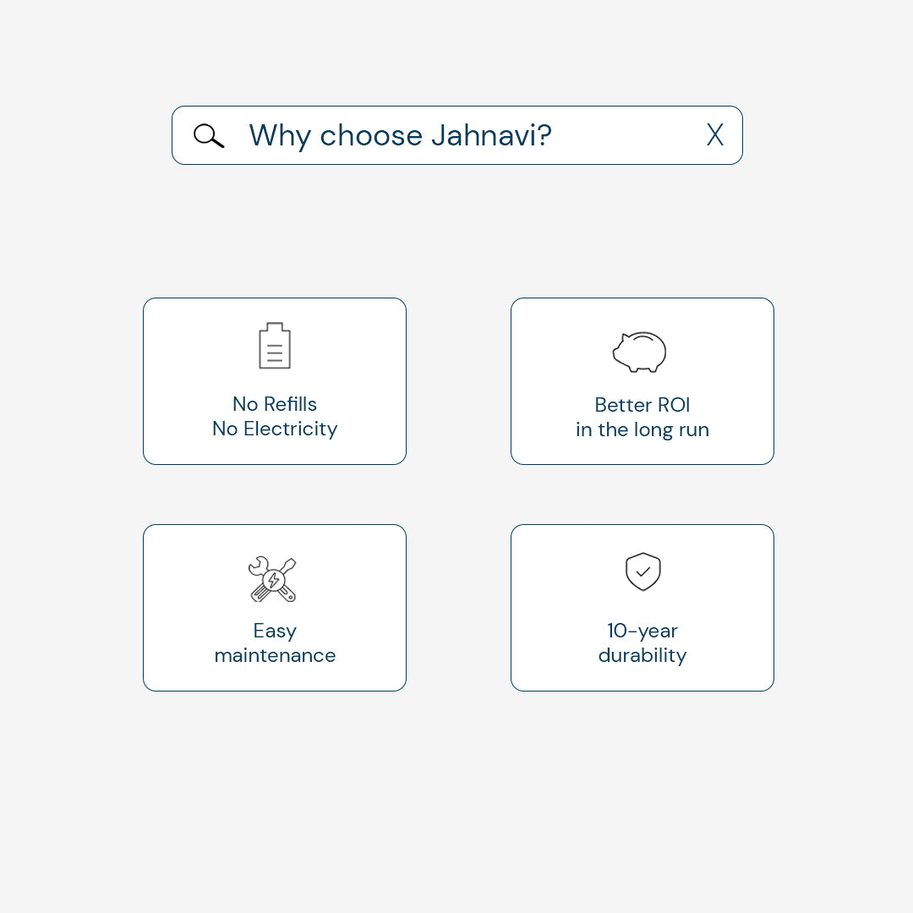This screenshot has height=913, width=913.
Task: Click the "in the long run" caption
Action: pos(642,429)
